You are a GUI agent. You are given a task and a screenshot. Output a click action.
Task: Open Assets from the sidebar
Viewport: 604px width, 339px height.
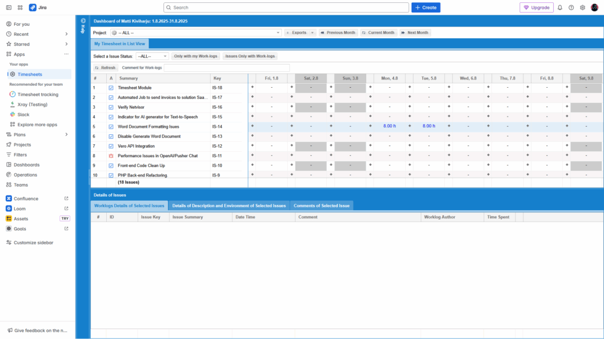tap(21, 218)
